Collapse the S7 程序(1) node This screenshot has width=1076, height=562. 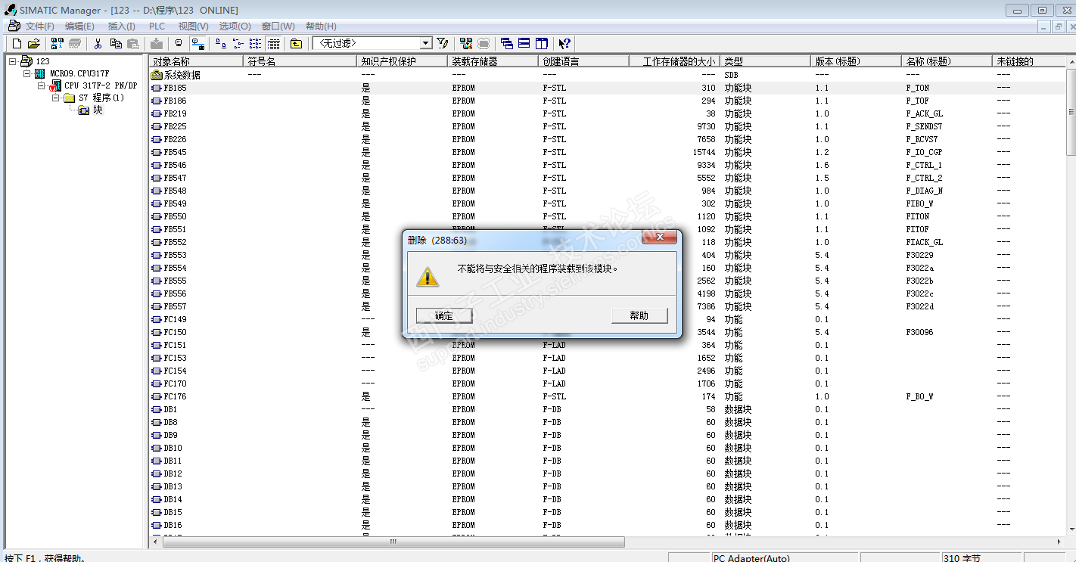pos(56,98)
